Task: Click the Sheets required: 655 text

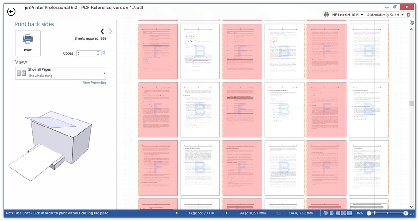Action: click(90, 38)
